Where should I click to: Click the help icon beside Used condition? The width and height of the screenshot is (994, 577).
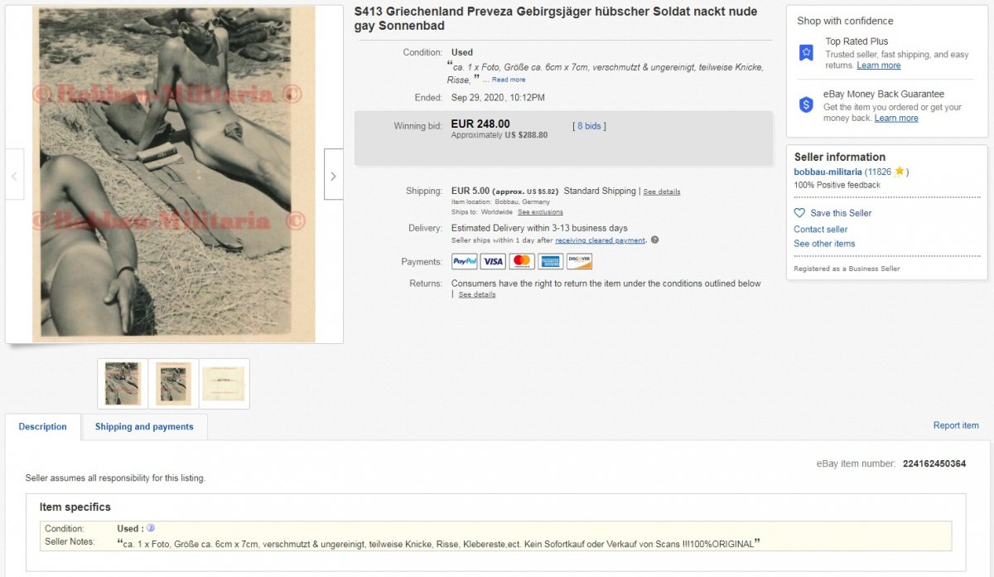click(151, 528)
